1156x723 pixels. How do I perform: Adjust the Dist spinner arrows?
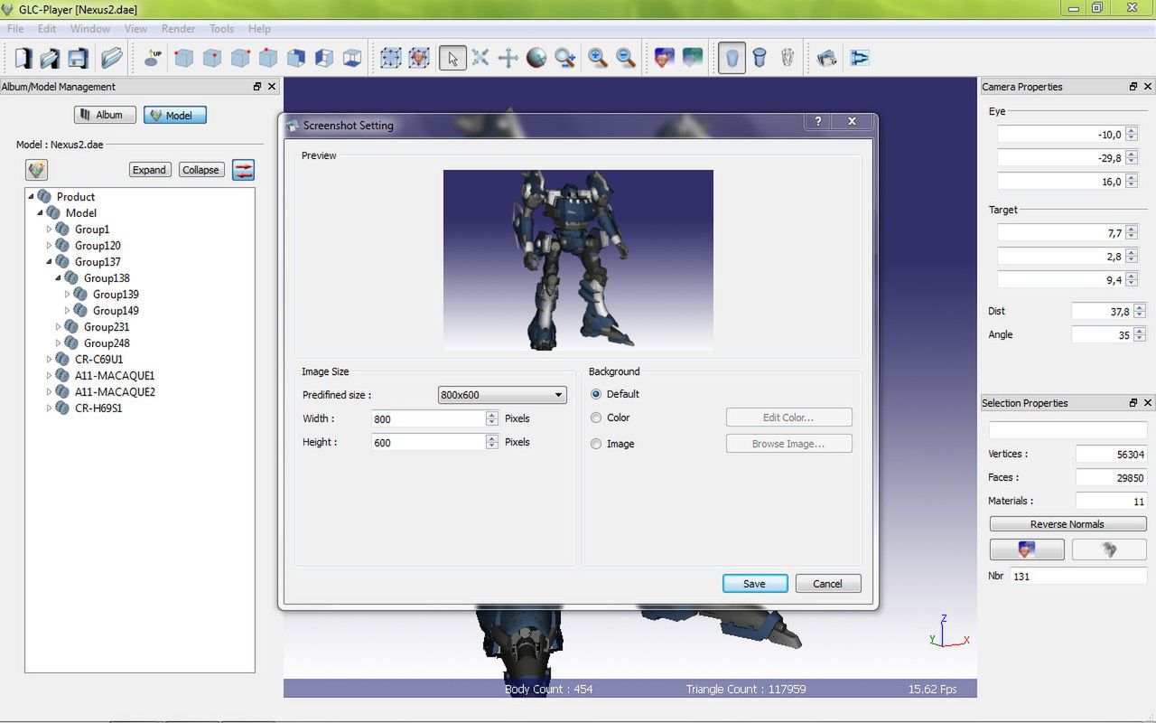pyautogui.click(x=1140, y=311)
